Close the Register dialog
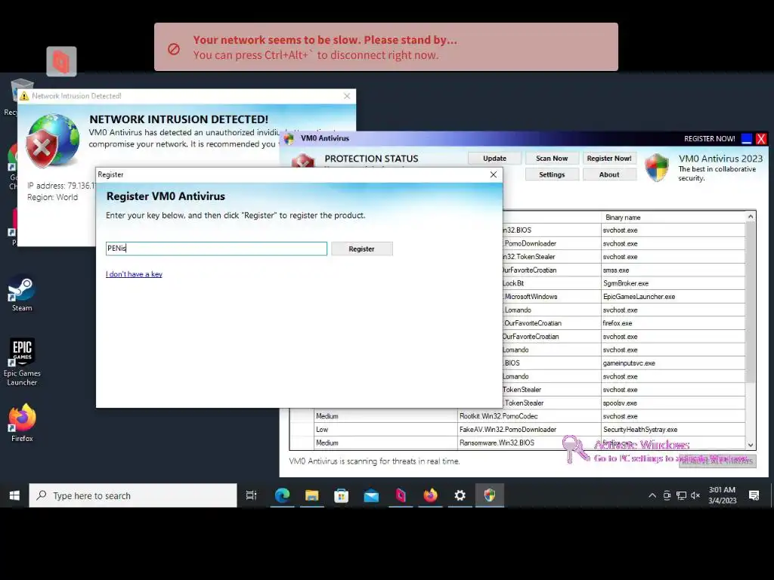Image resolution: width=774 pixels, height=580 pixels. 493,174
